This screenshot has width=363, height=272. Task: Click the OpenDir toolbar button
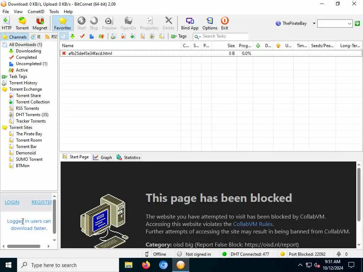click(x=128, y=23)
